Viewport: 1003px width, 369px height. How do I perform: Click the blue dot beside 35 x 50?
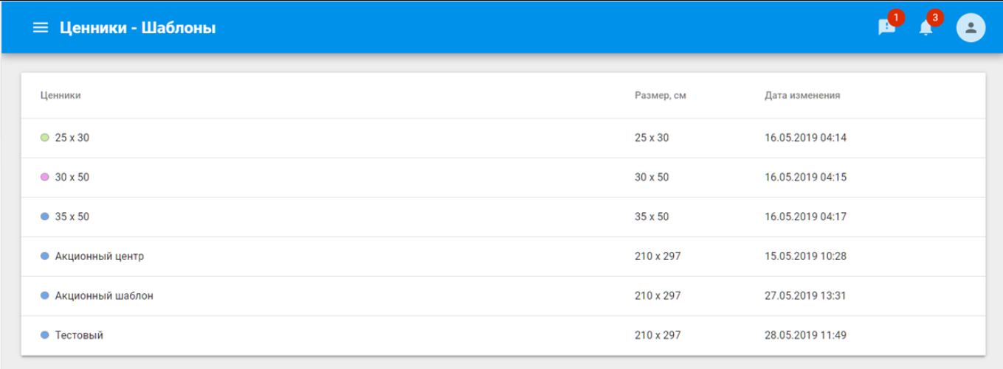pyautogui.click(x=44, y=217)
